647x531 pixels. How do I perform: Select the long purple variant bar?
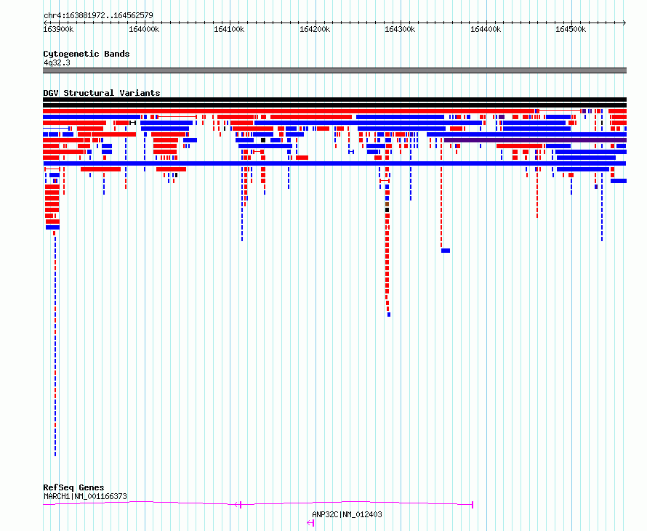535,140
